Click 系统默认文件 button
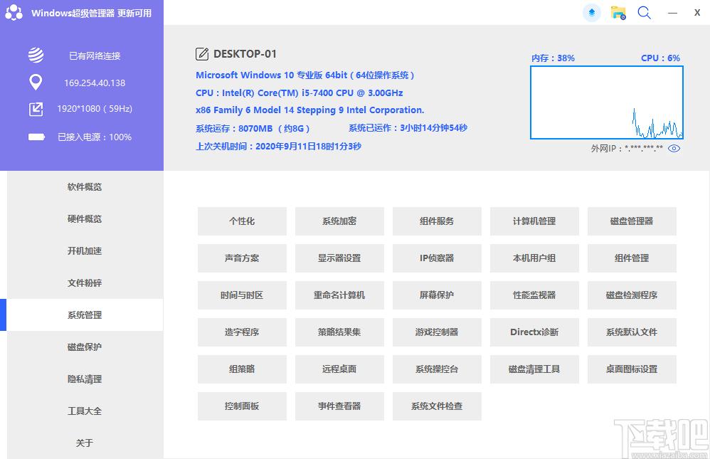This screenshot has width=710, height=459. click(x=632, y=332)
